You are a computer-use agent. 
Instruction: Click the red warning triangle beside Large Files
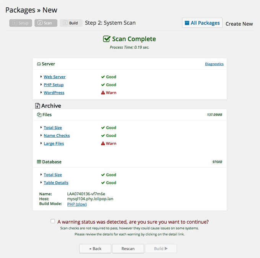tap(103, 143)
